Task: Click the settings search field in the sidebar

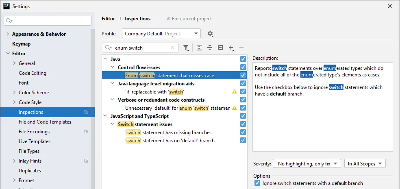Action: 48,21
